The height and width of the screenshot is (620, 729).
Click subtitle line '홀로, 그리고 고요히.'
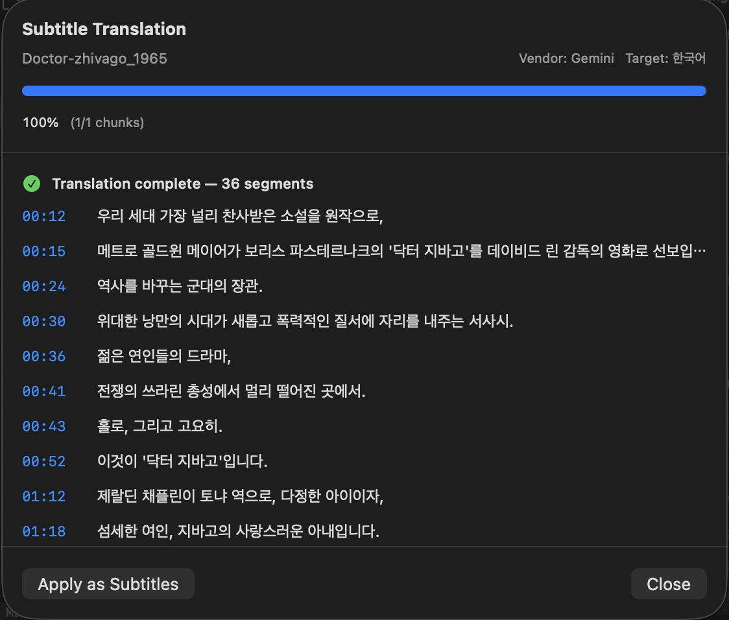(160, 427)
